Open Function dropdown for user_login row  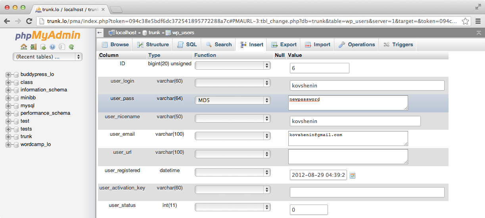233,83
